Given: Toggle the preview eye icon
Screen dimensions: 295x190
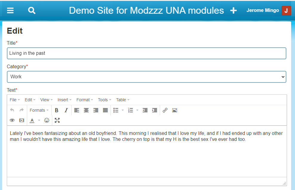Looking at the screenshot, I should pyautogui.click(x=12, y=120).
